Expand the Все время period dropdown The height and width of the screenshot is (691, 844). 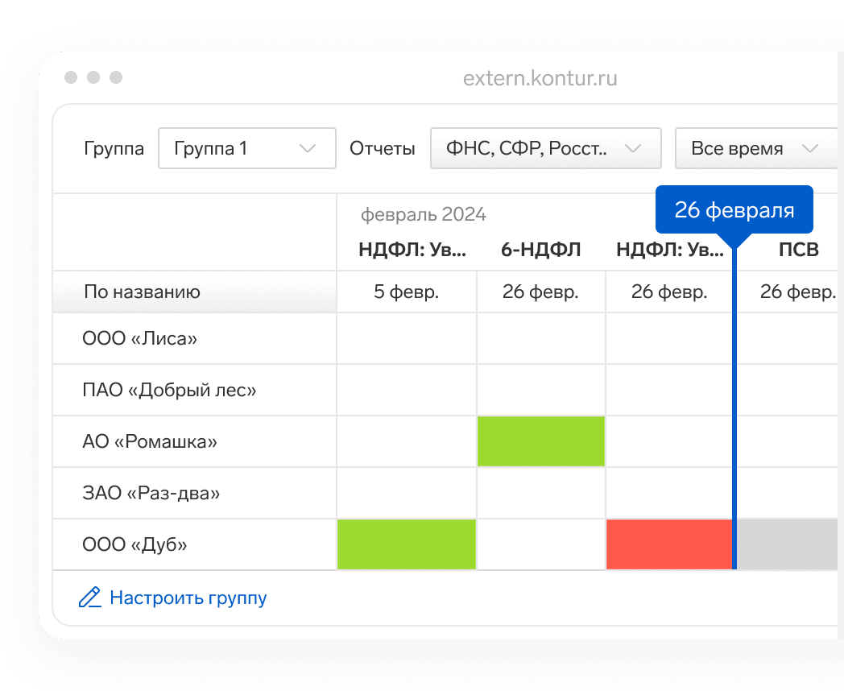coord(754,148)
